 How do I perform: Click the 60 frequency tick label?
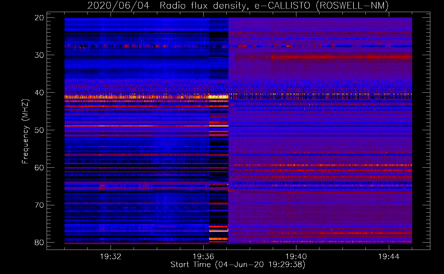click(40, 168)
